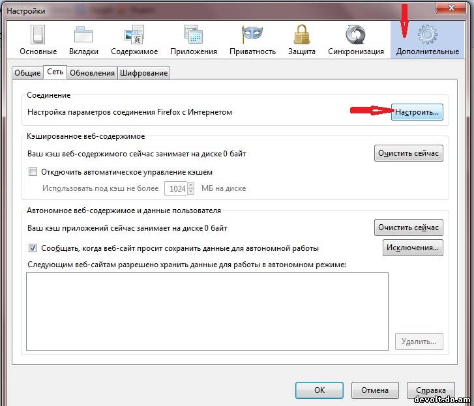
Task: Click the Следующим веб-сайтам разрешено label
Action: [186, 265]
